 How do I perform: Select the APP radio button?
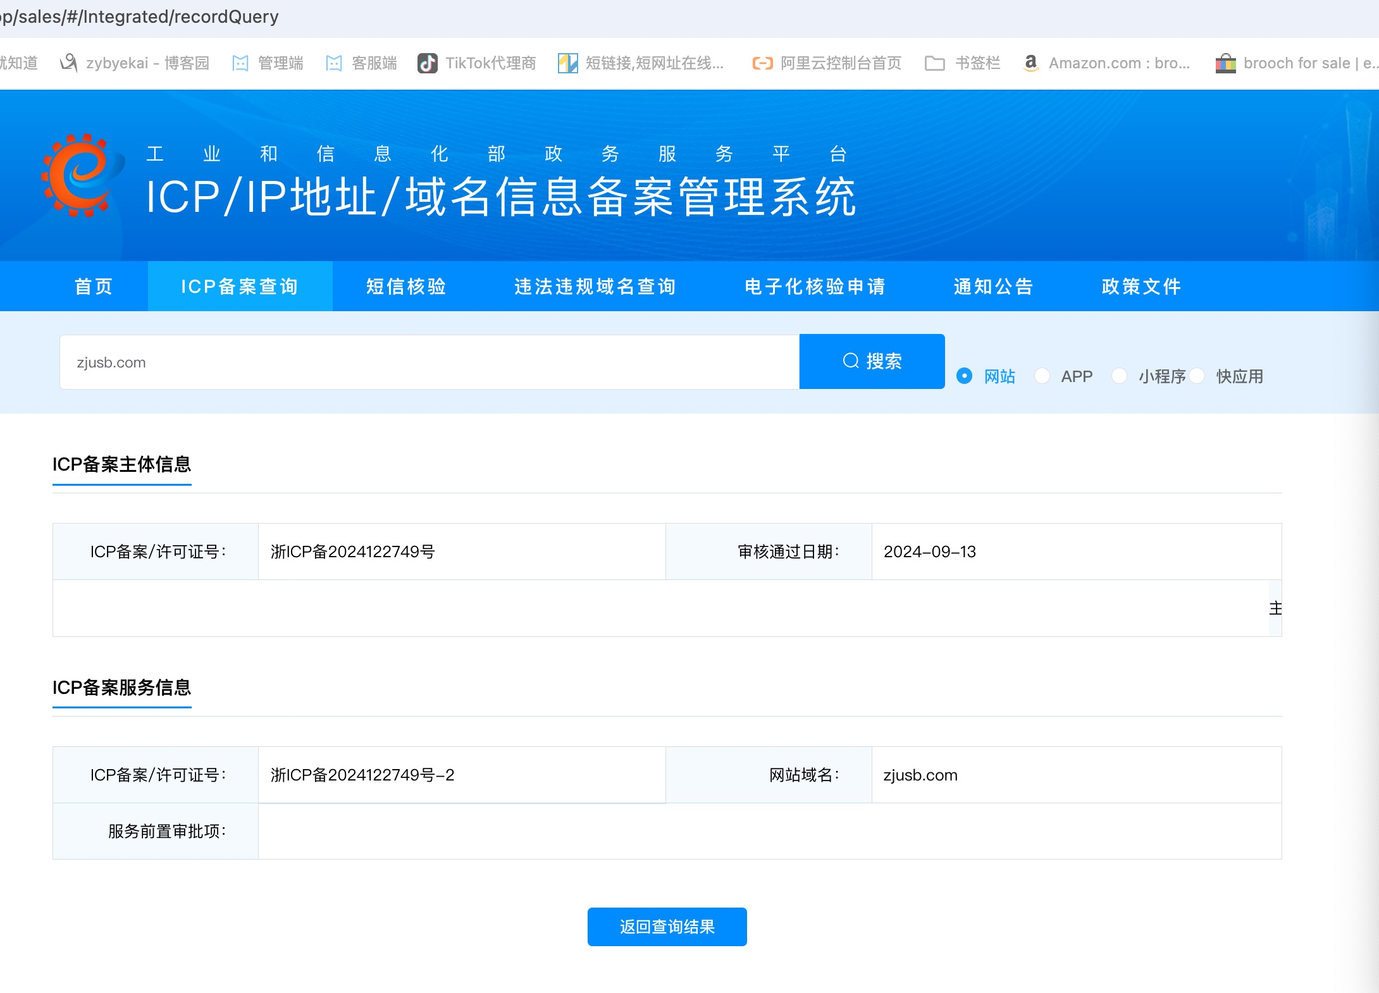click(1042, 376)
